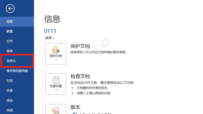
Task: Click the document name 0111
Action: coord(50,31)
